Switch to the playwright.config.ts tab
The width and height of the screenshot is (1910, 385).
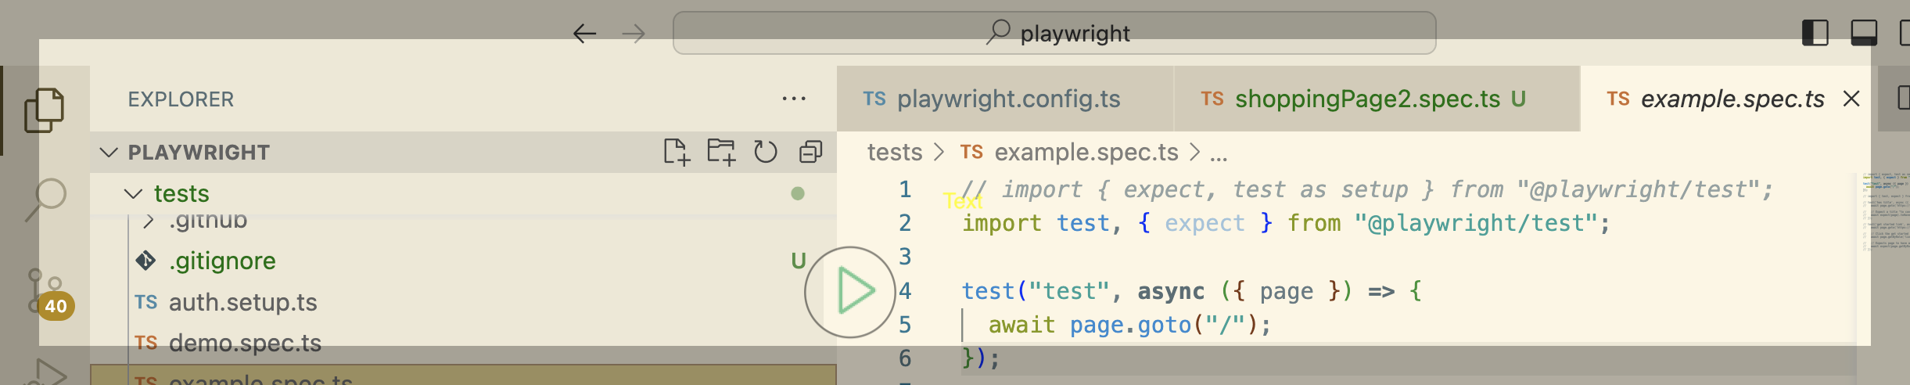[x=1007, y=99]
